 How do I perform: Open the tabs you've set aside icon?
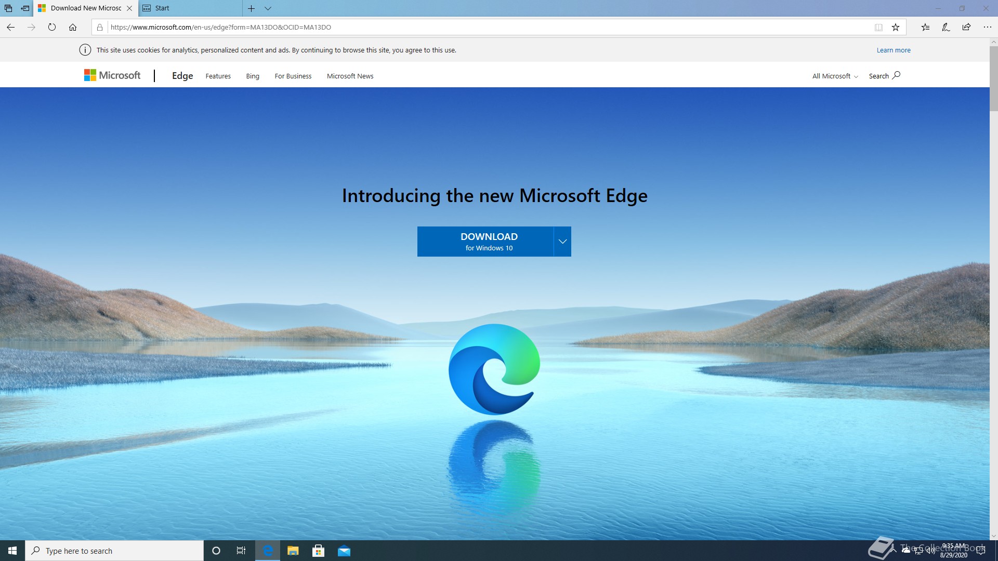8,8
